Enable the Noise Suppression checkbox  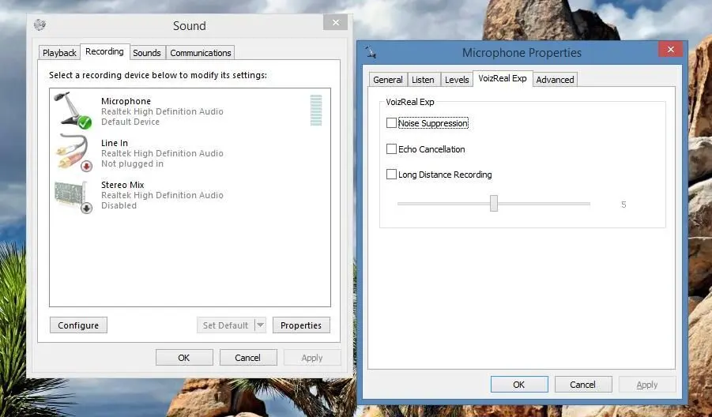coord(391,123)
